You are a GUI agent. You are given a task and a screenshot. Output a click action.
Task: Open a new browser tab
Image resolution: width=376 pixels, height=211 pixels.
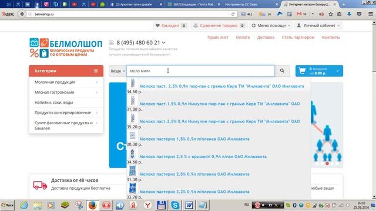343,4
